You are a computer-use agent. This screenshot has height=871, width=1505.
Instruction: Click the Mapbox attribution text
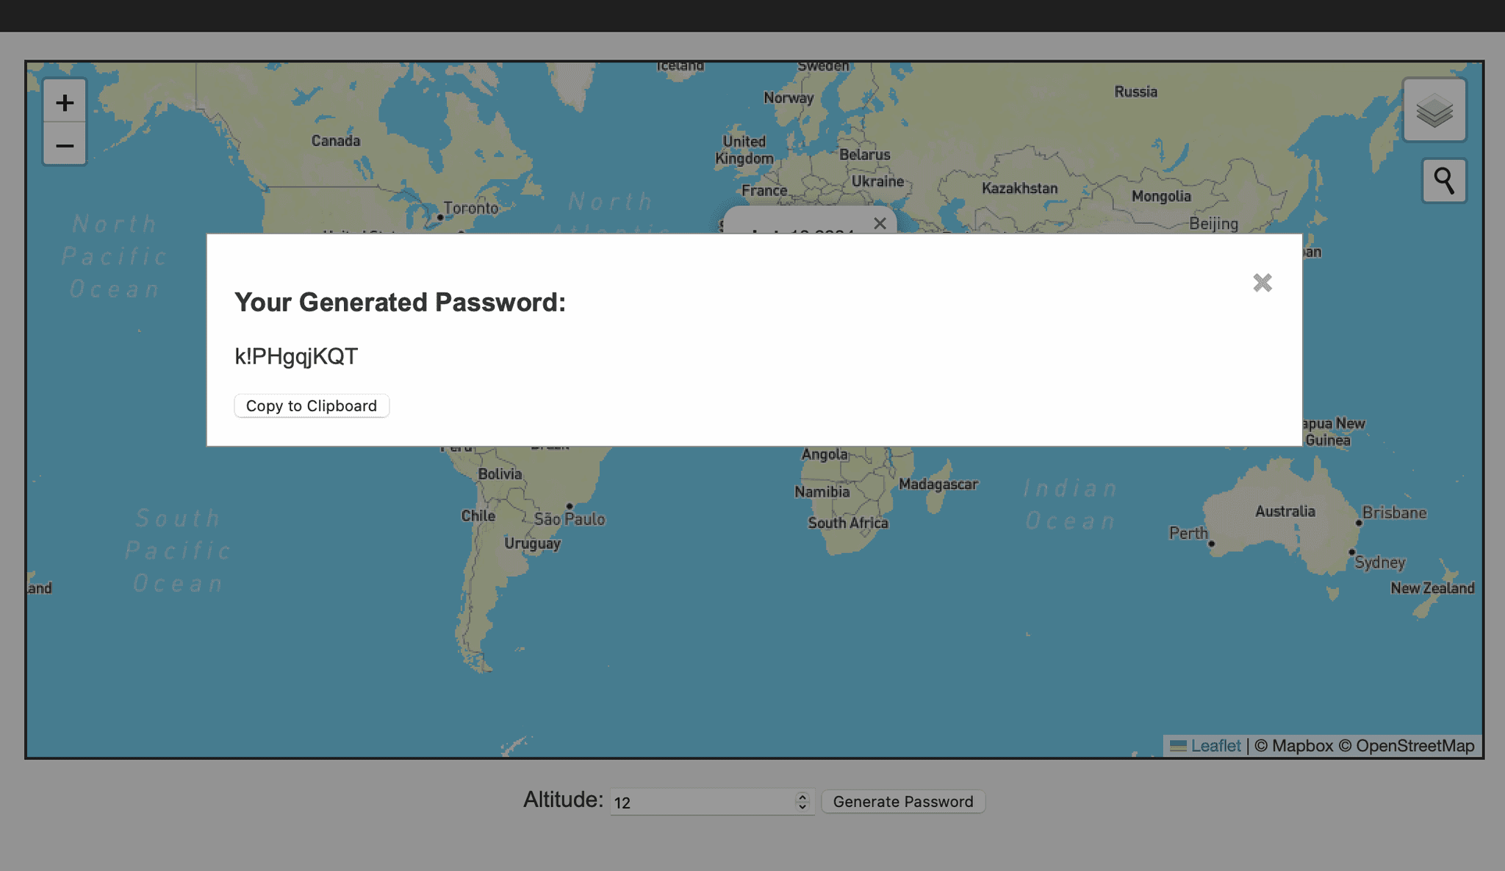(1301, 745)
